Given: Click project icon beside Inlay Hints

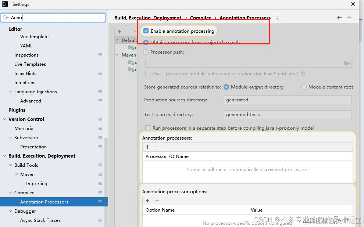Looking at the screenshot, I should point(100,73).
